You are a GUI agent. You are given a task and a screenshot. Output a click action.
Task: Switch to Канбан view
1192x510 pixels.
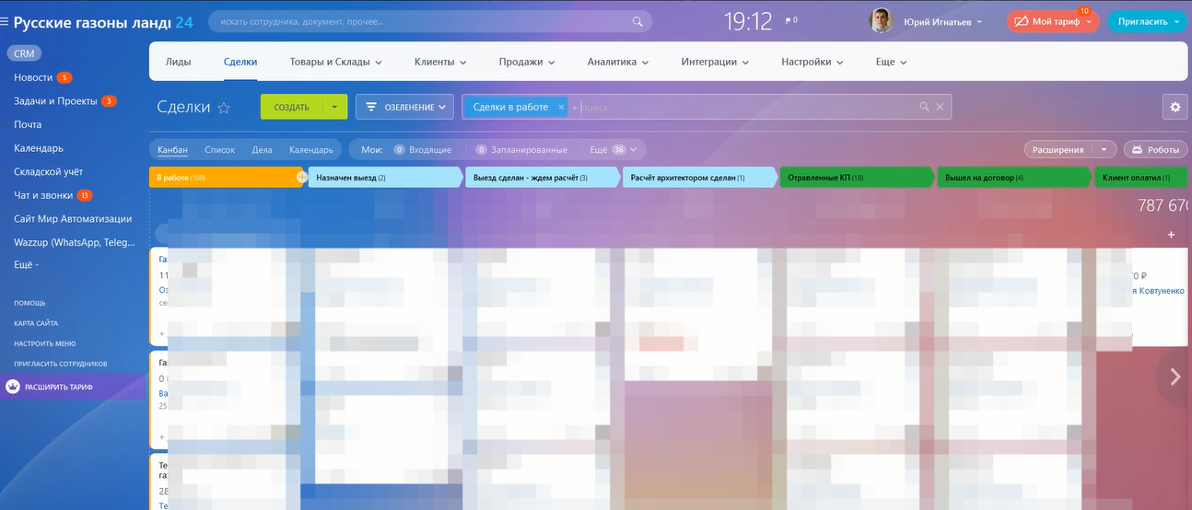click(172, 149)
